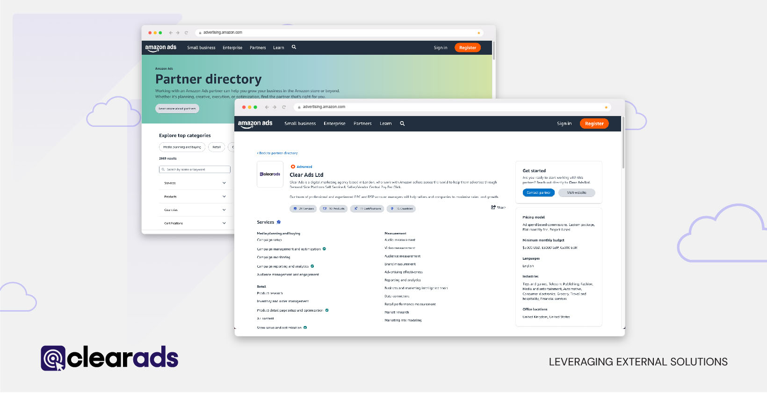Click back arrow in back browser window

click(x=171, y=33)
